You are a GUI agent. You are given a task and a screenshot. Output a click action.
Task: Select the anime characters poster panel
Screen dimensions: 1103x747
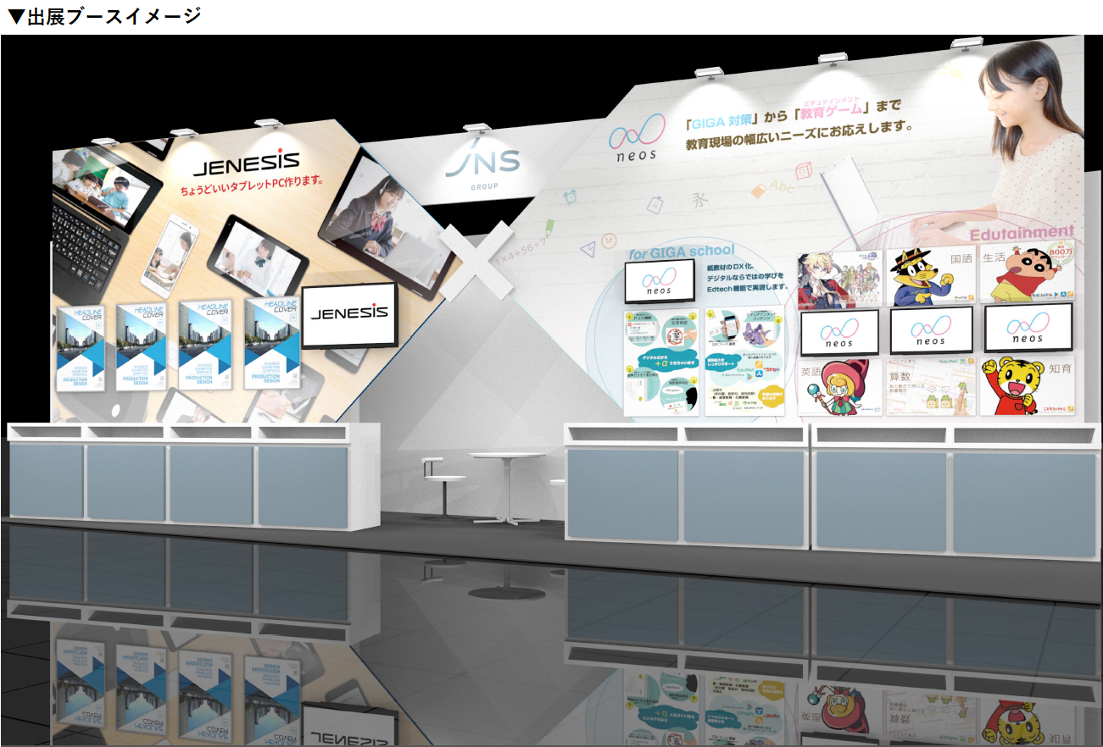click(840, 279)
